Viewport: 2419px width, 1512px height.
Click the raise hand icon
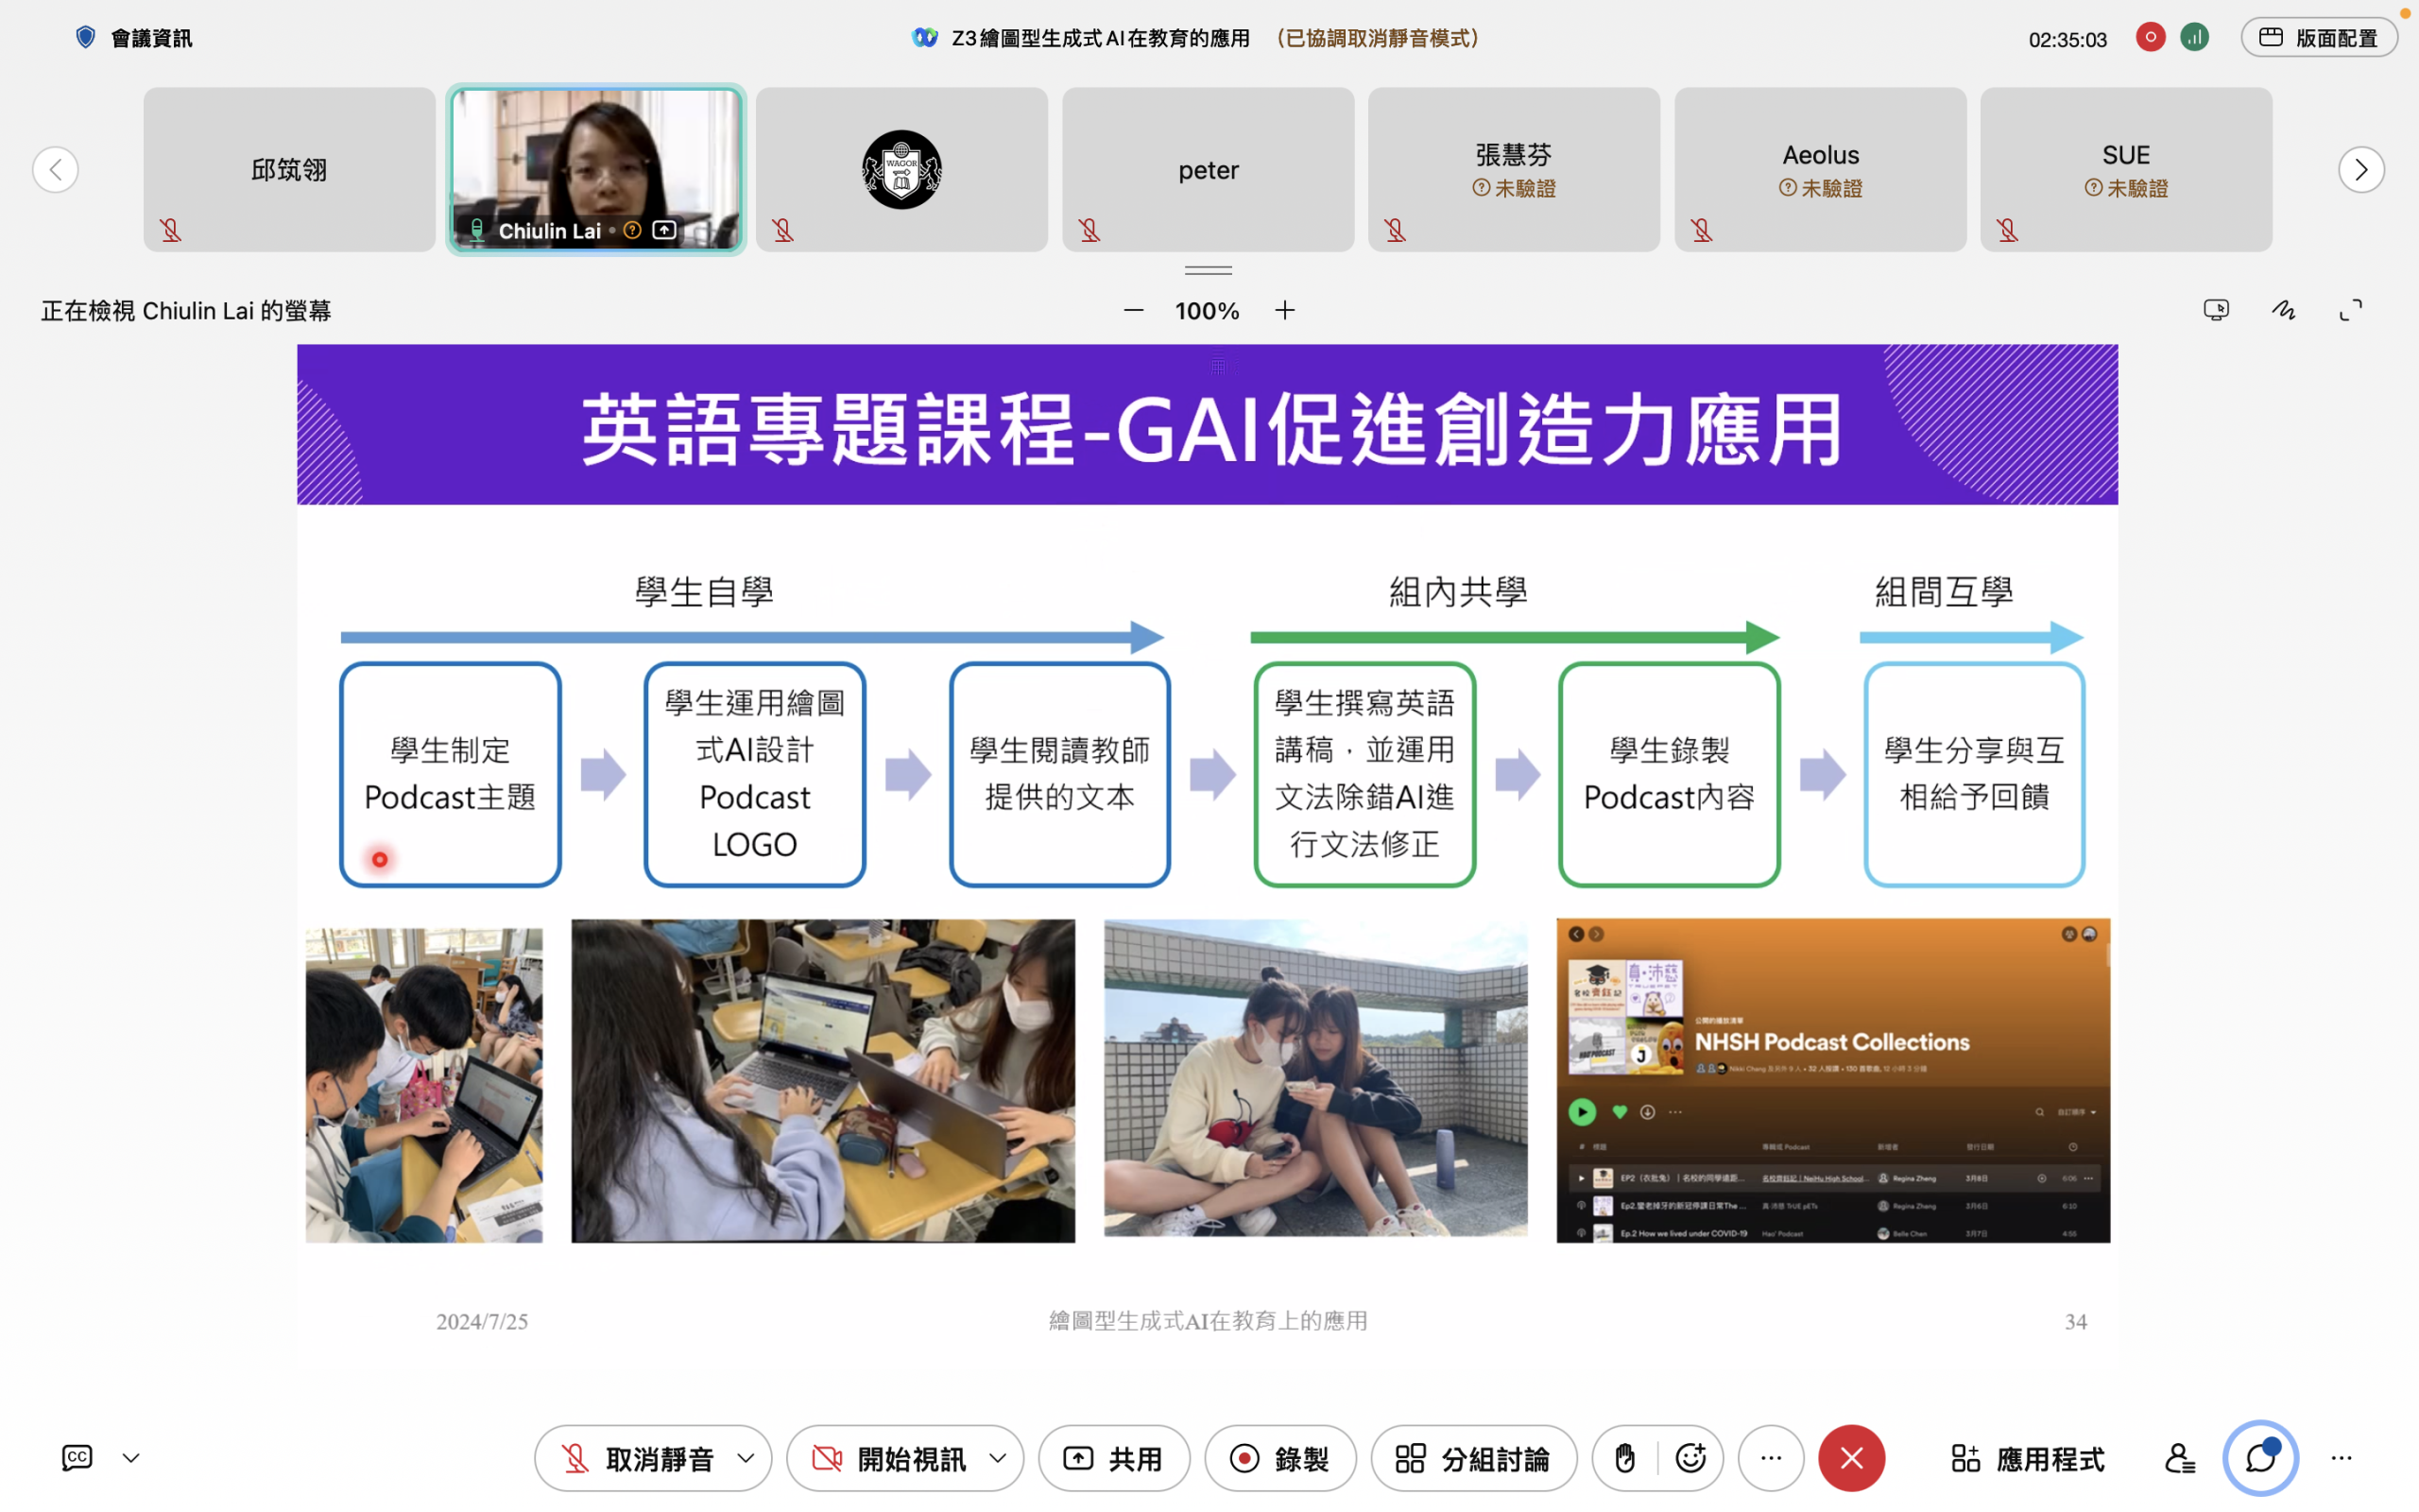(1625, 1458)
